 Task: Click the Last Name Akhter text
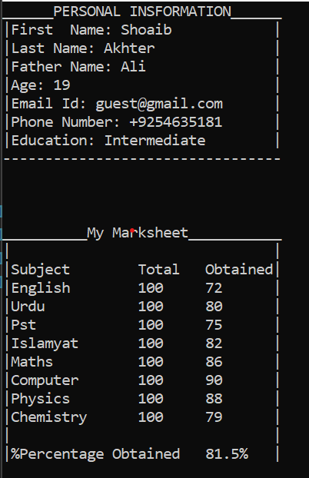click(83, 48)
